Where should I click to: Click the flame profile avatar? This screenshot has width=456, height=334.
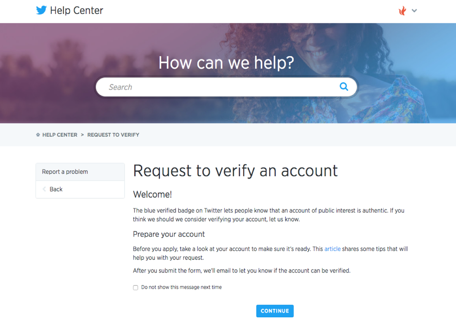pos(402,10)
